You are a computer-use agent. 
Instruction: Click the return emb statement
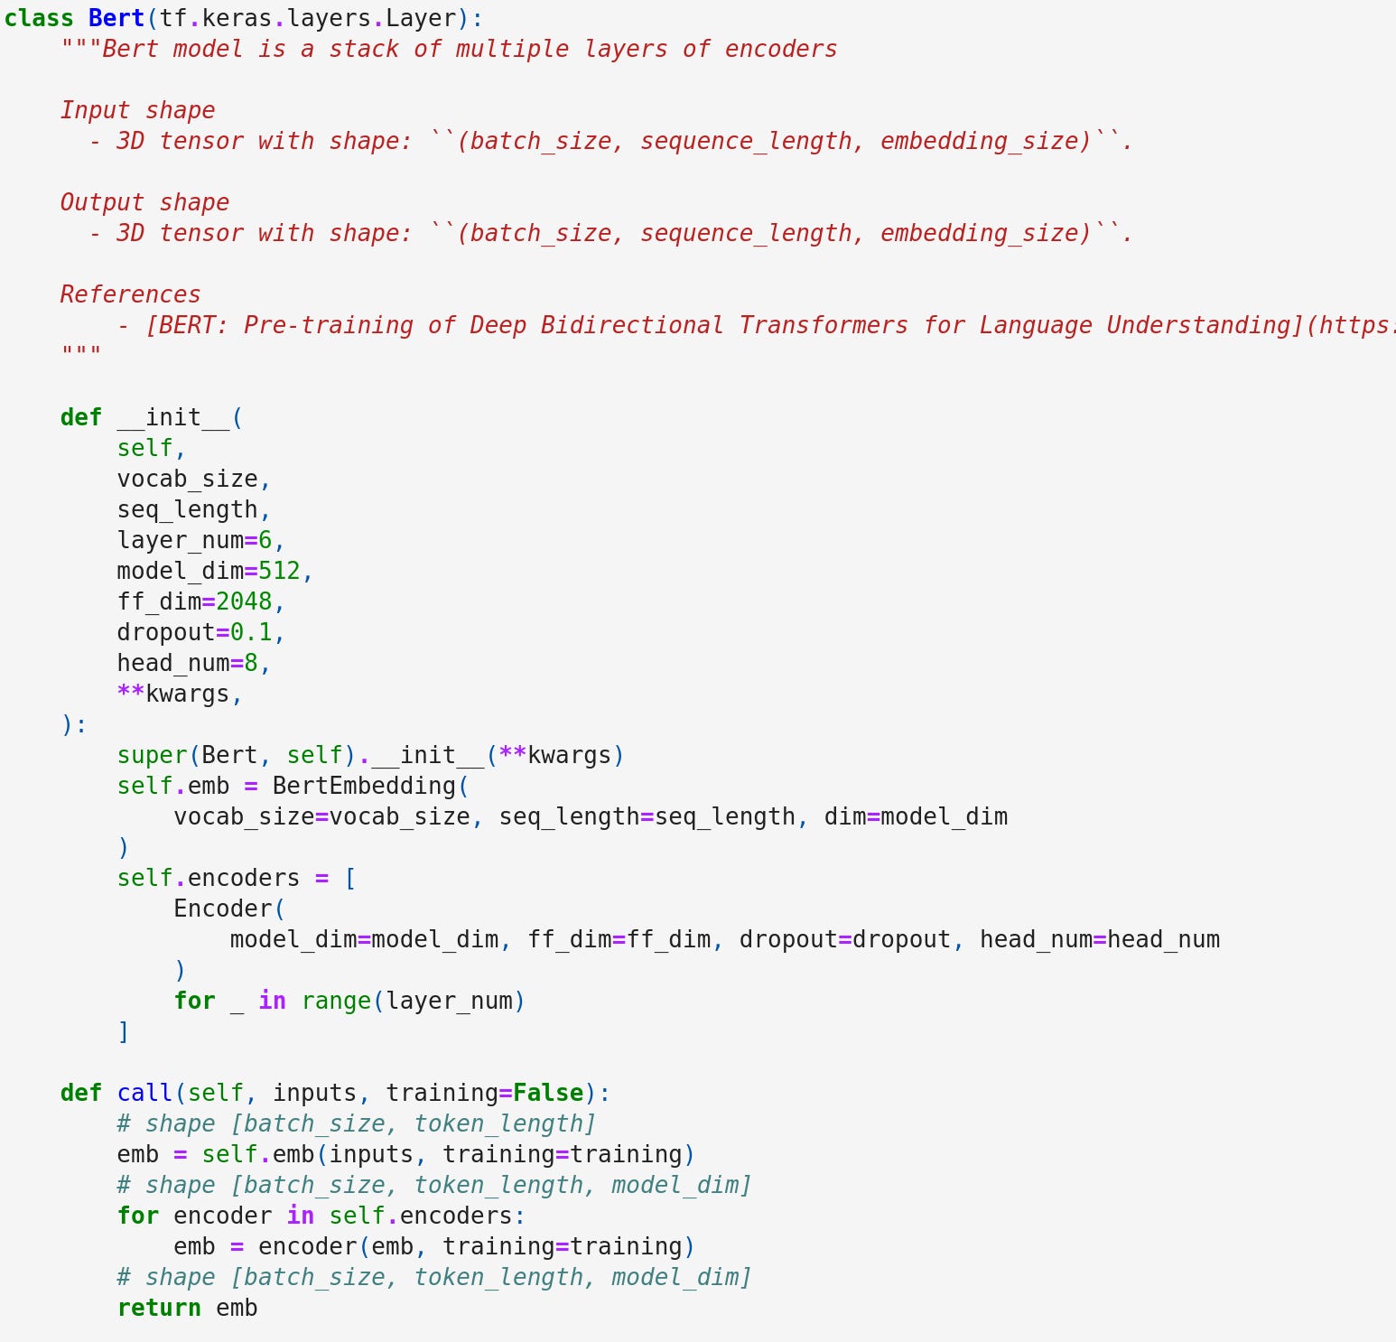187,1308
